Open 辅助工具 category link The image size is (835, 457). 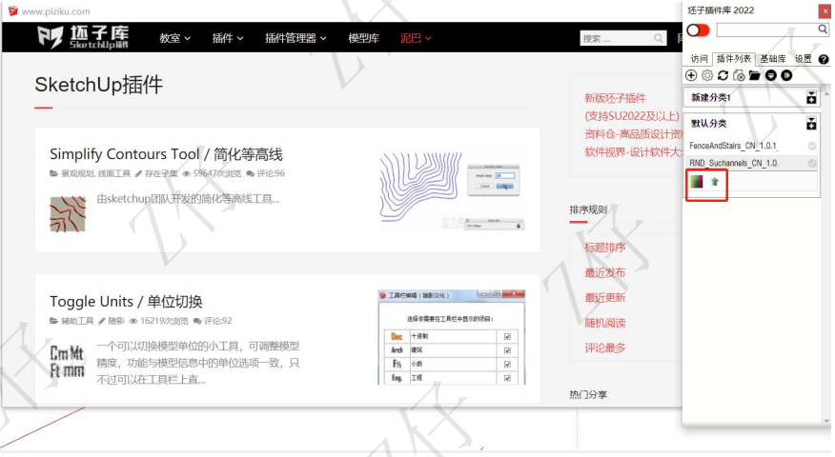click(77, 321)
